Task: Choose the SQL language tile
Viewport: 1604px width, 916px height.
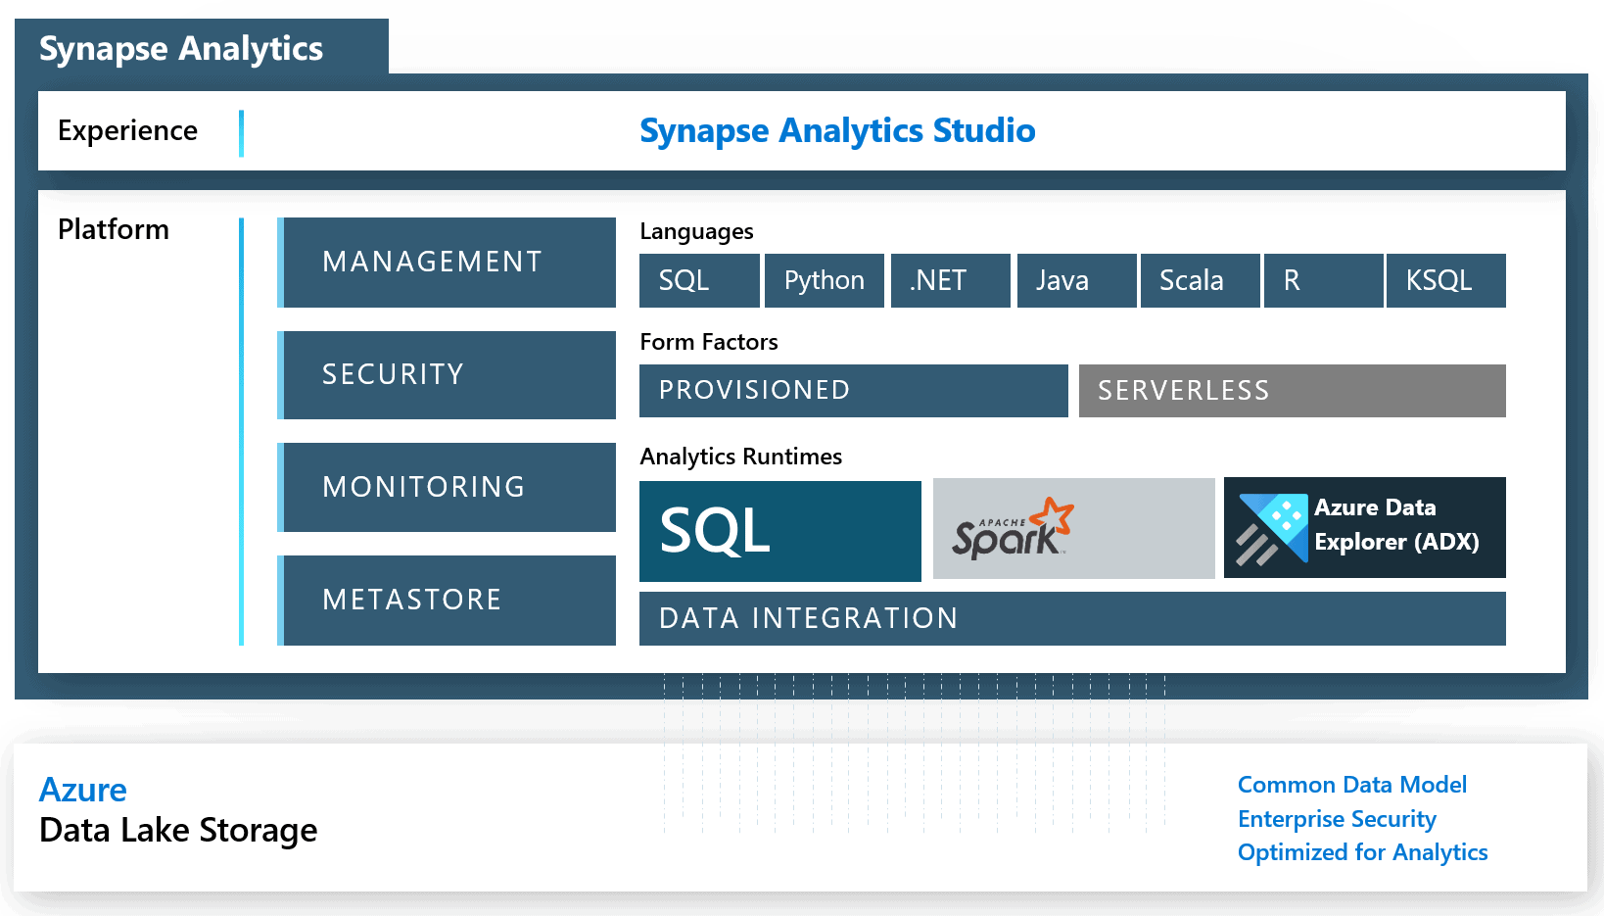Action: (699, 280)
